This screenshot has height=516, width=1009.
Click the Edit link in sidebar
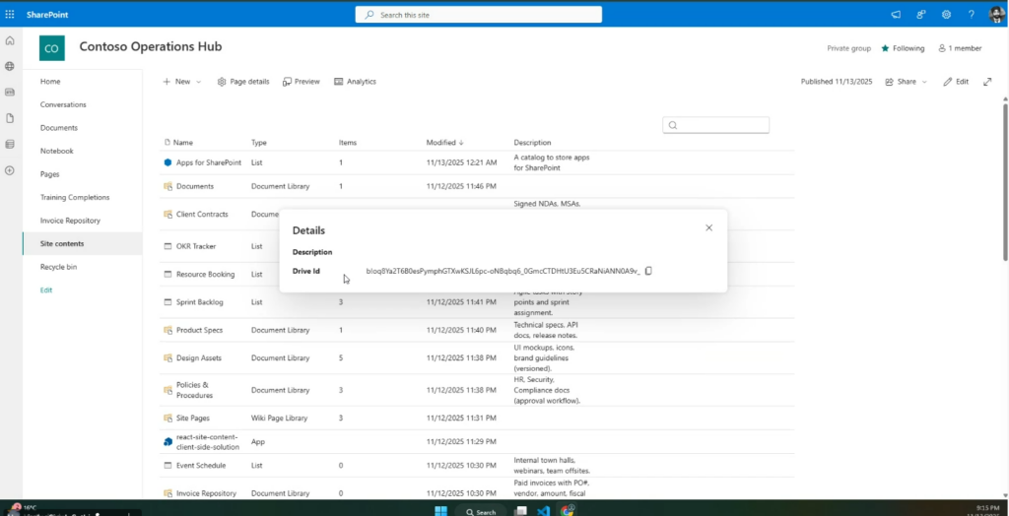[46, 290]
